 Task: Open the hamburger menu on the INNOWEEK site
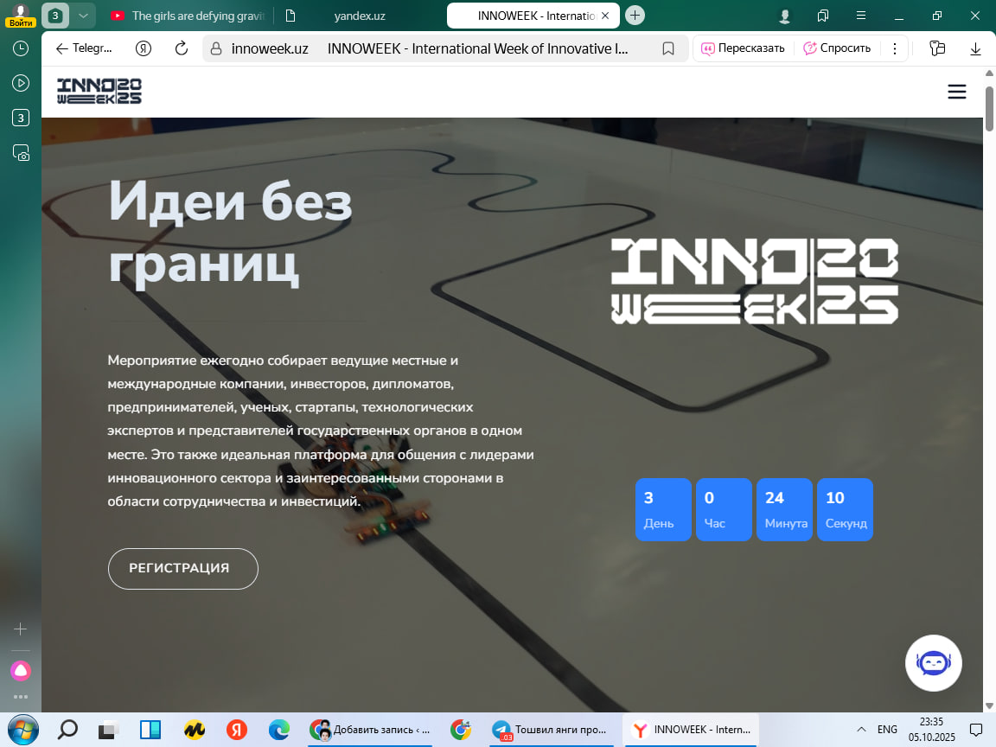(956, 92)
